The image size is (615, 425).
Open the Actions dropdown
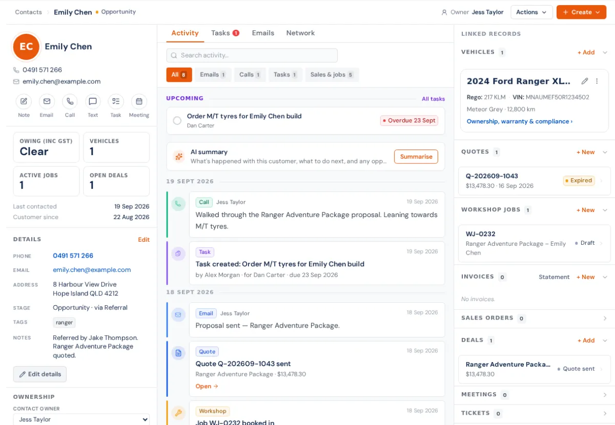[531, 12]
